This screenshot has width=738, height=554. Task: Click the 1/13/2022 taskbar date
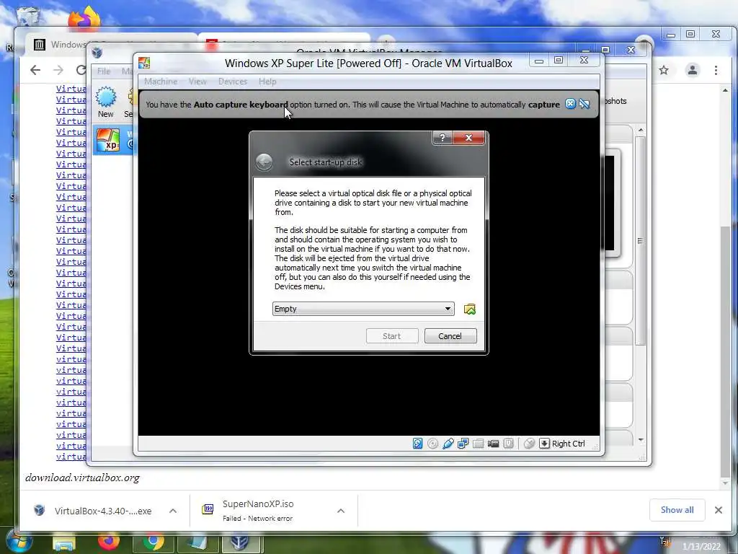pyautogui.click(x=701, y=547)
